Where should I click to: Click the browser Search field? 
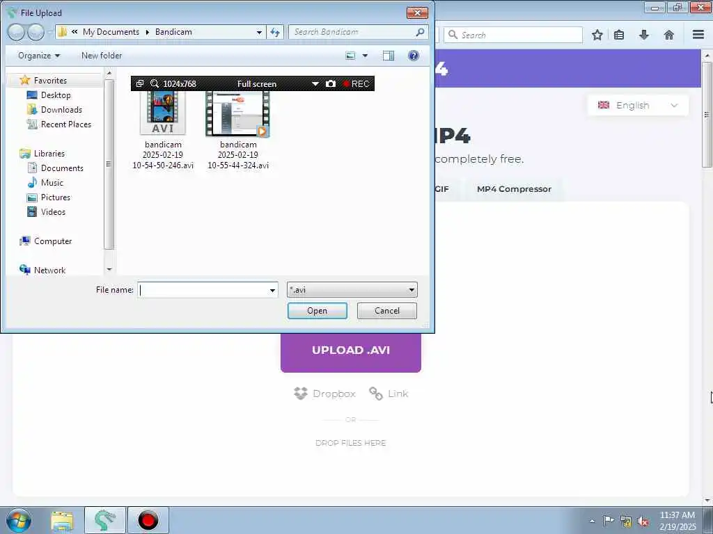[513, 35]
